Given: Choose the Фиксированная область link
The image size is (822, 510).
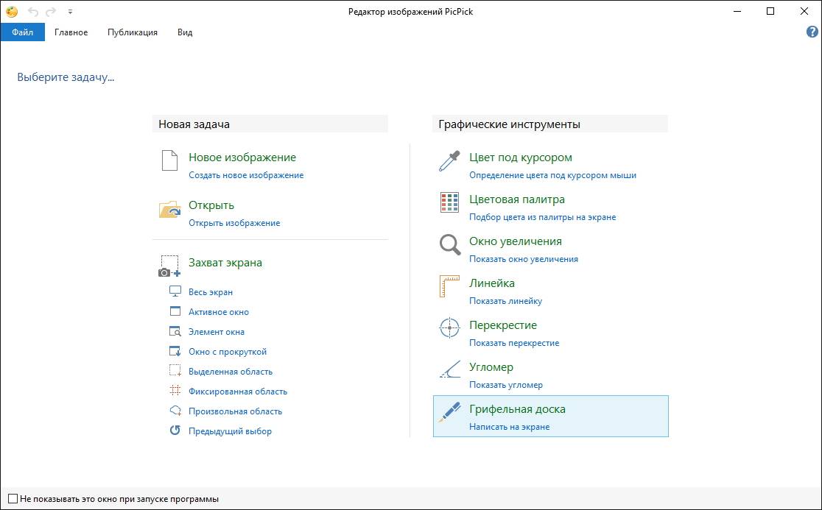Looking at the screenshot, I should (x=238, y=391).
